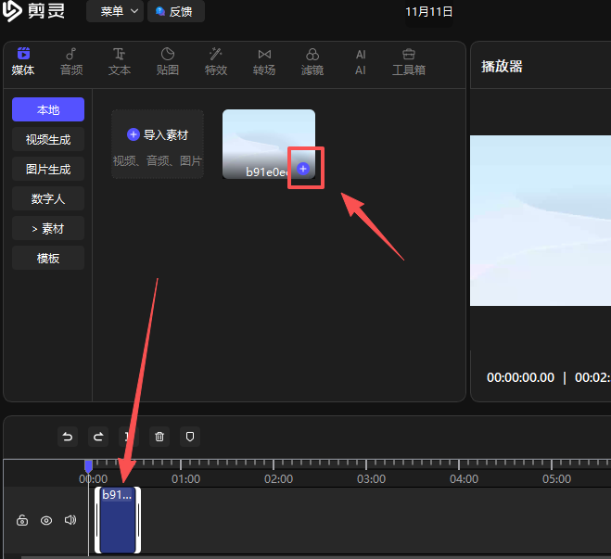Switch to the 音频 audio tab
The image size is (611, 559).
tap(71, 62)
